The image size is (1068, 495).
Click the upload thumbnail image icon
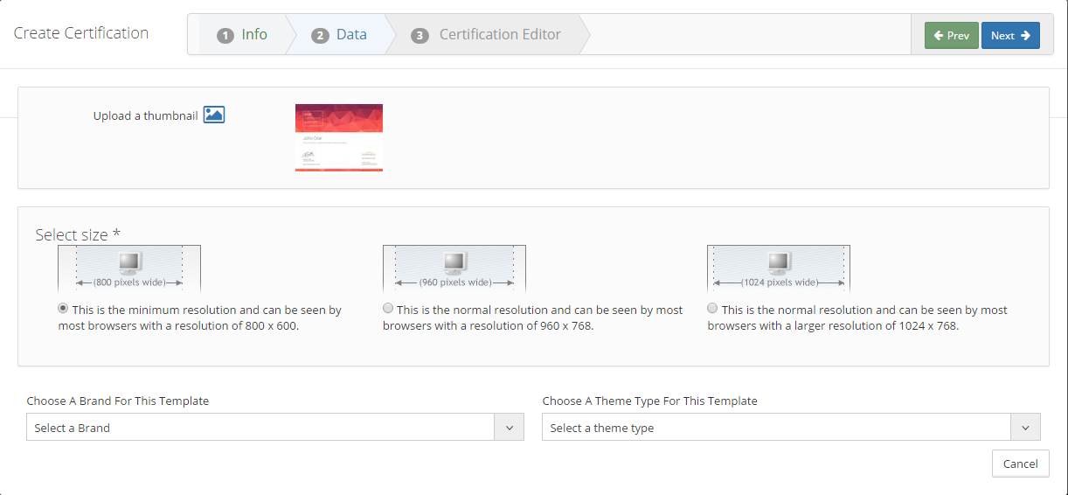[x=214, y=115]
